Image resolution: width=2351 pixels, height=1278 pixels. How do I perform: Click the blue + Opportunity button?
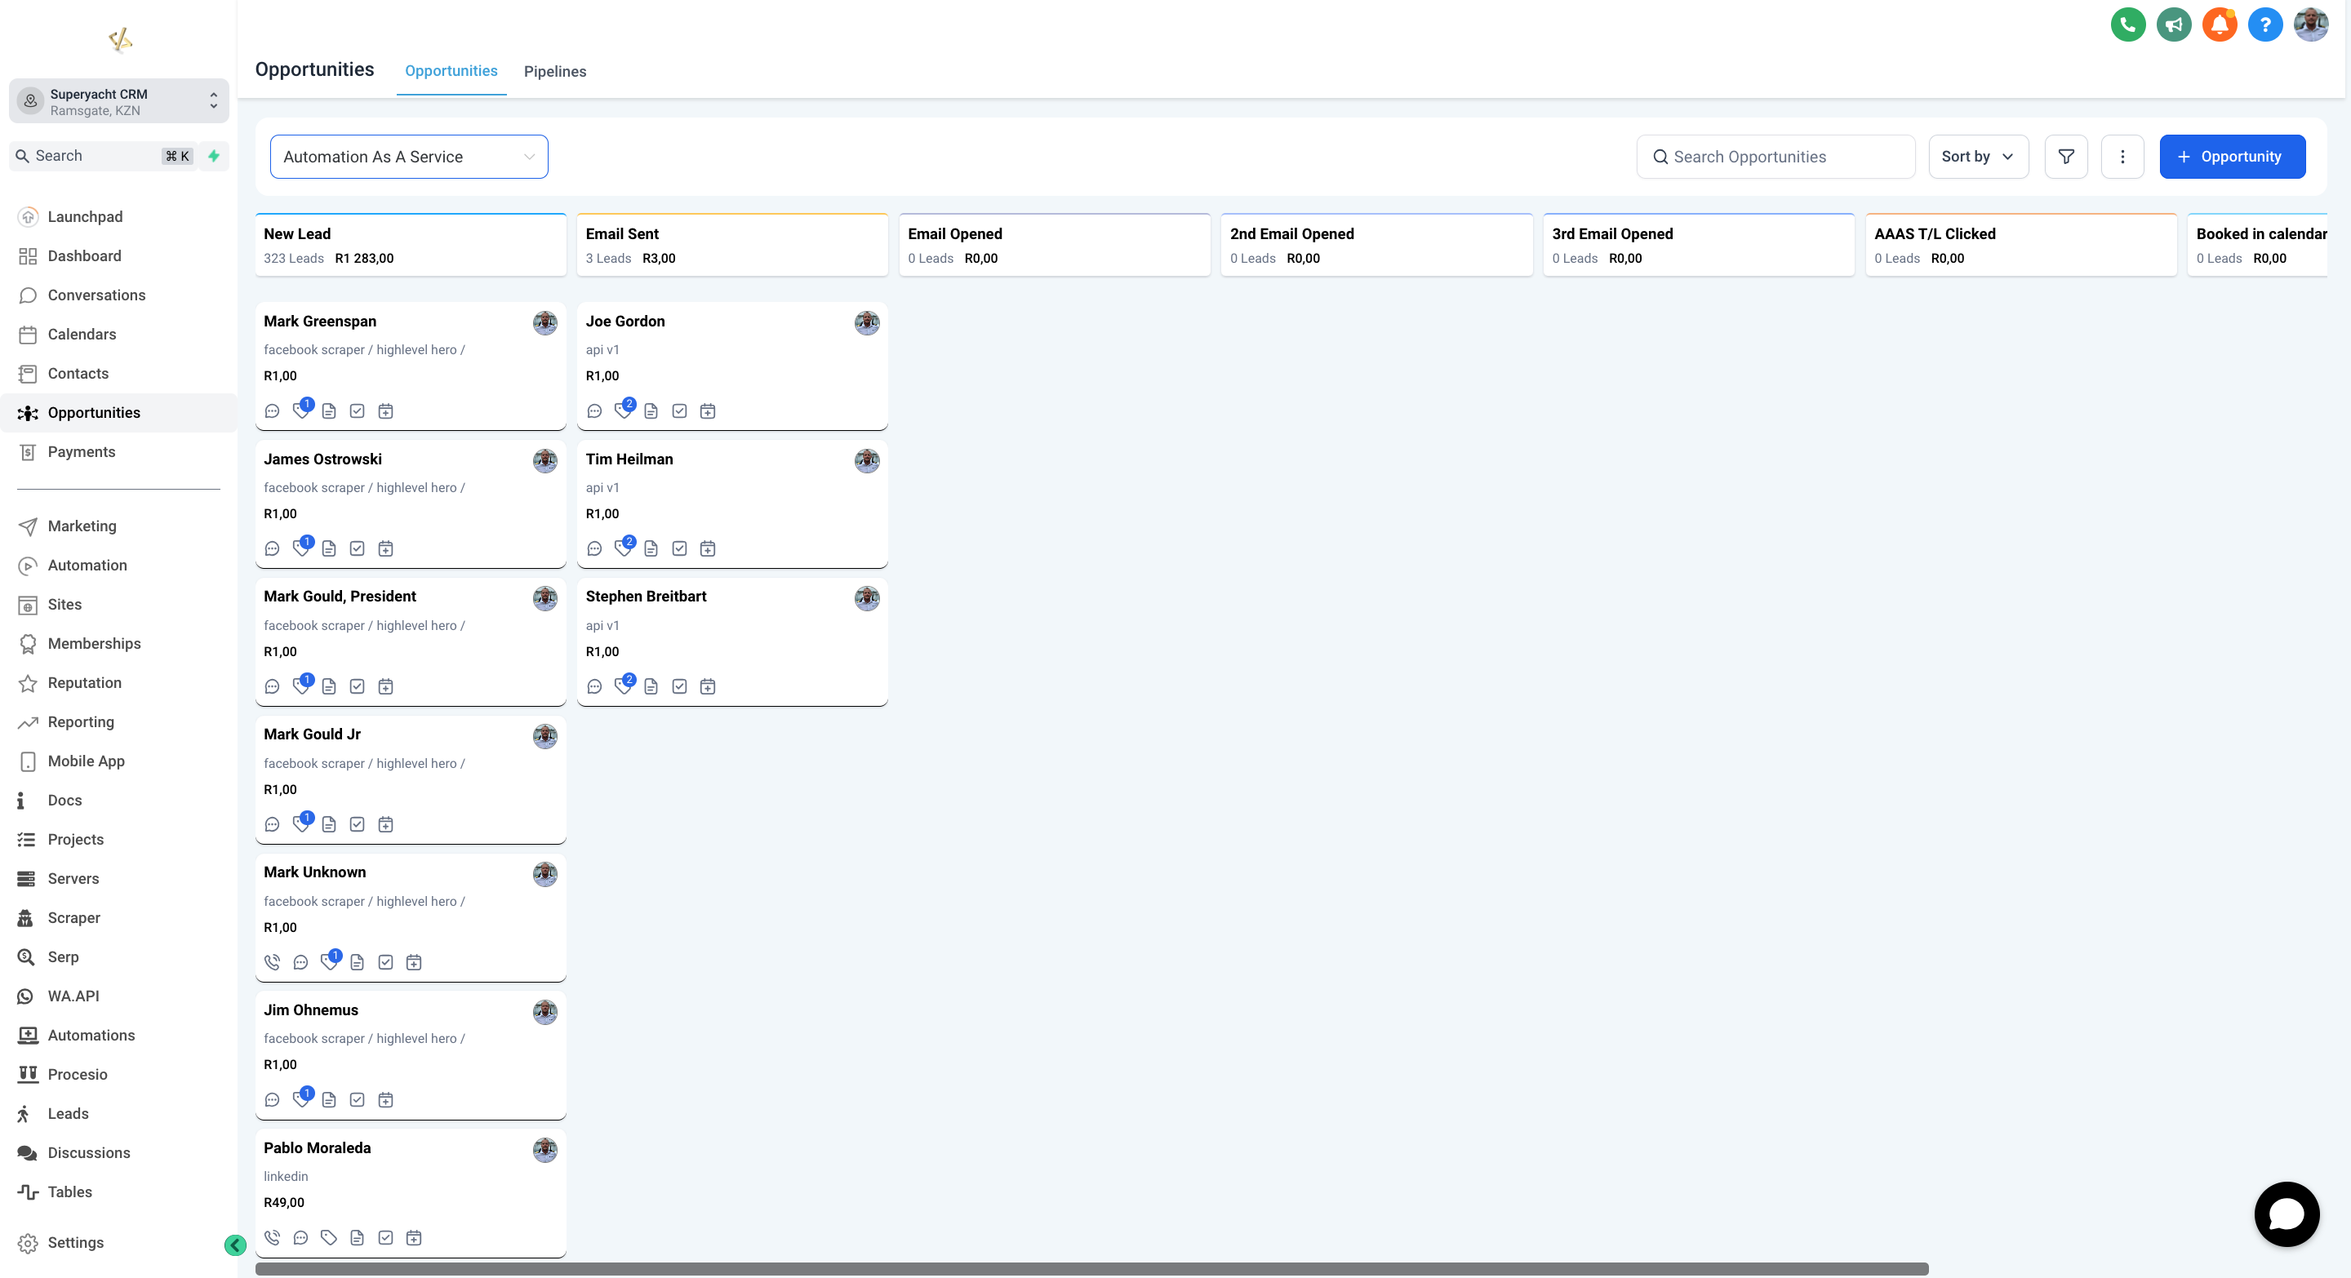click(2232, 157)
